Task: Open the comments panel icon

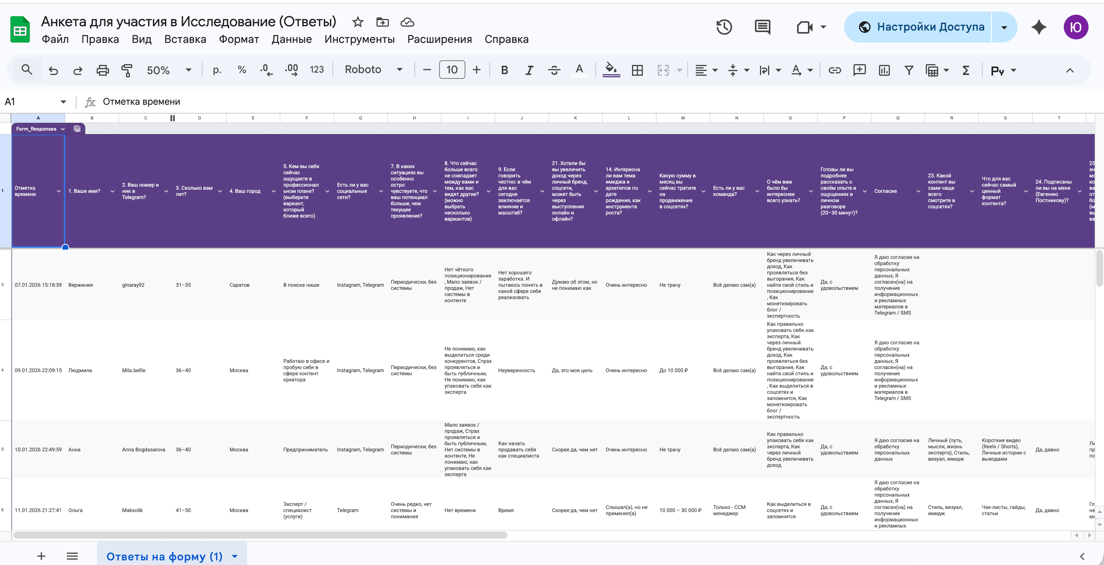Action: (762, 27)
